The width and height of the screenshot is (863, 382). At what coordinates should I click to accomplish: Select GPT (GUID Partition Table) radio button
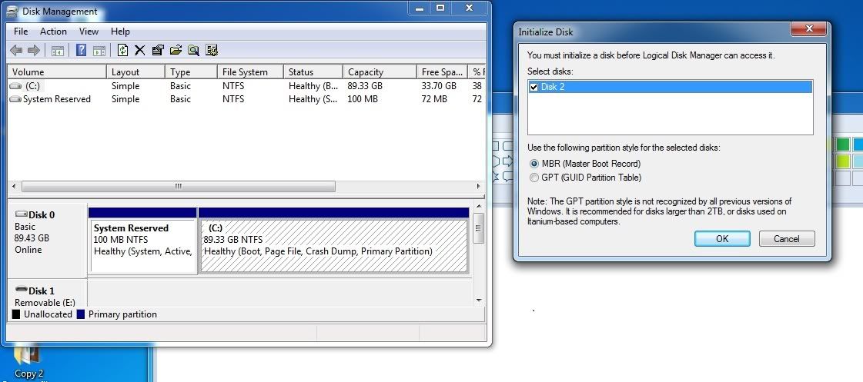tap(534, 178)
